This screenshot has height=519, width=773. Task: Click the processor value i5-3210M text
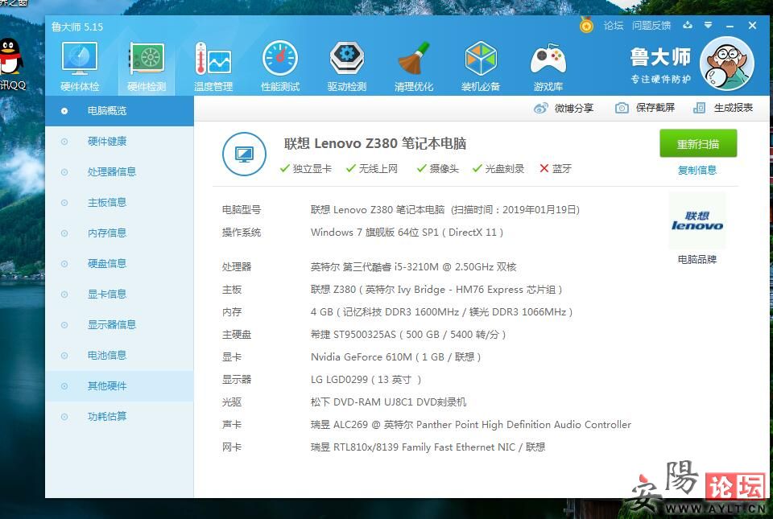click(414, 267)
